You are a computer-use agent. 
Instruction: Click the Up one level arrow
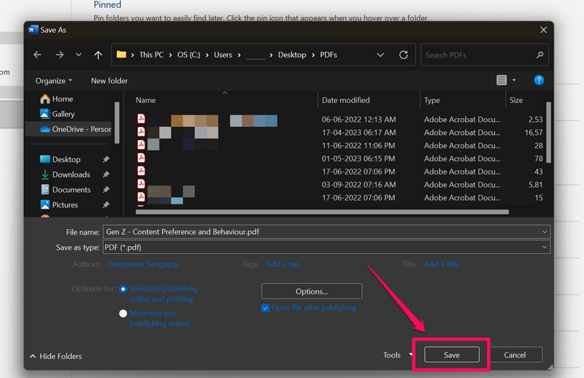pos(98,55)
